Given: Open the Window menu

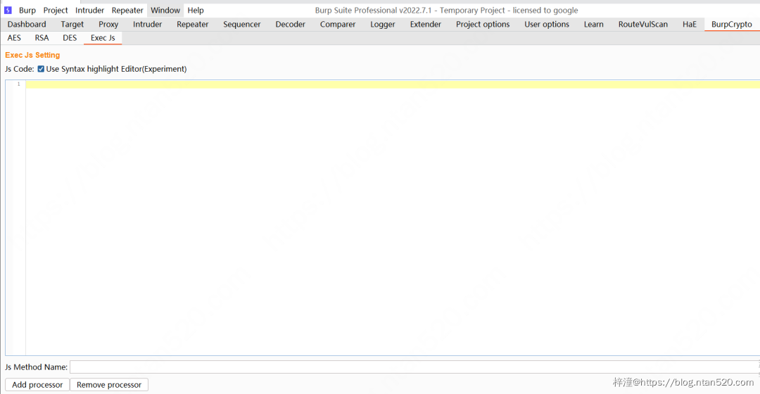Looking at the screenshot, I should pos(165,10).
